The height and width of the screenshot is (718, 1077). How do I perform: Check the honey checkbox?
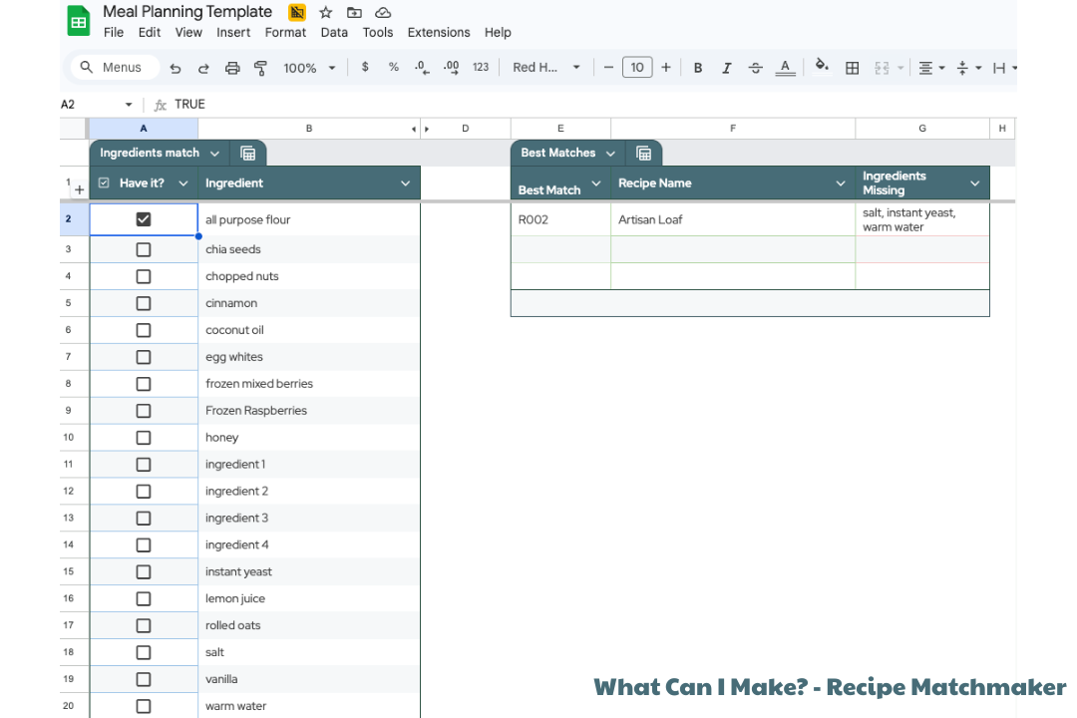tap(143, 438)
